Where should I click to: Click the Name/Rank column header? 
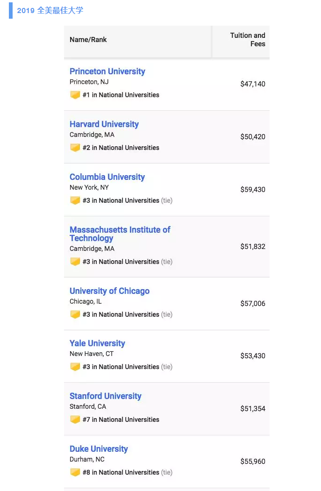click(88, 39)
